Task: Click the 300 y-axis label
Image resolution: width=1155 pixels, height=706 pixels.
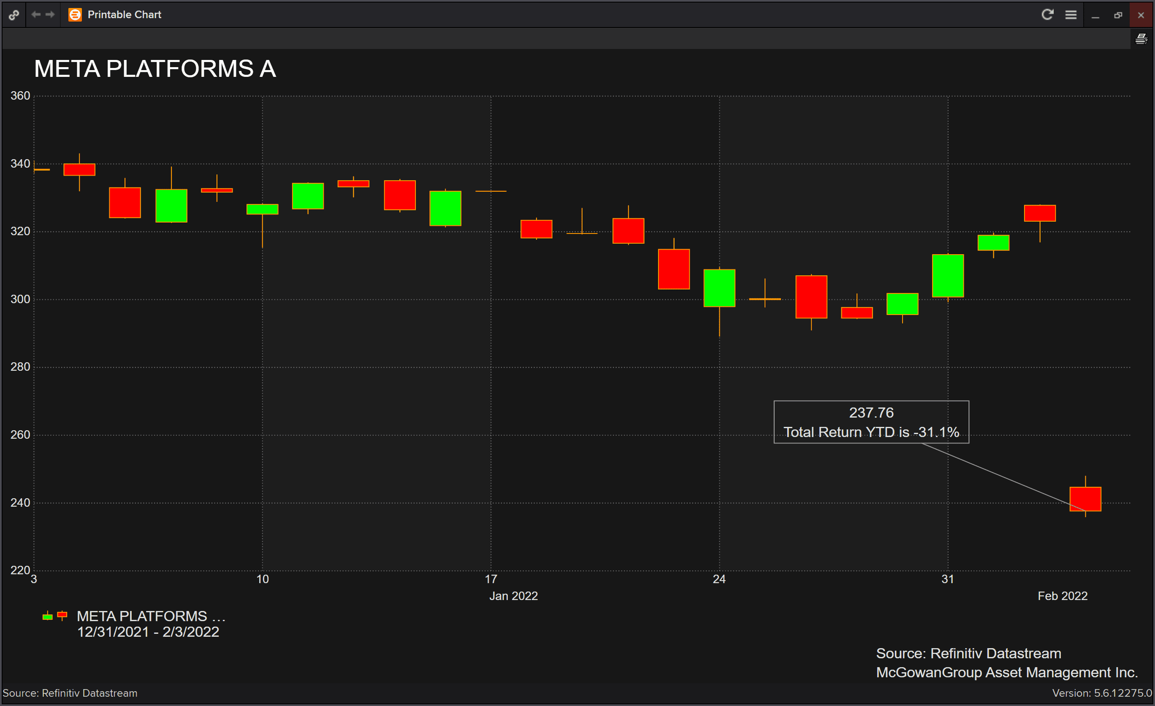Action: pyautogui.click(x=20, y=299)
